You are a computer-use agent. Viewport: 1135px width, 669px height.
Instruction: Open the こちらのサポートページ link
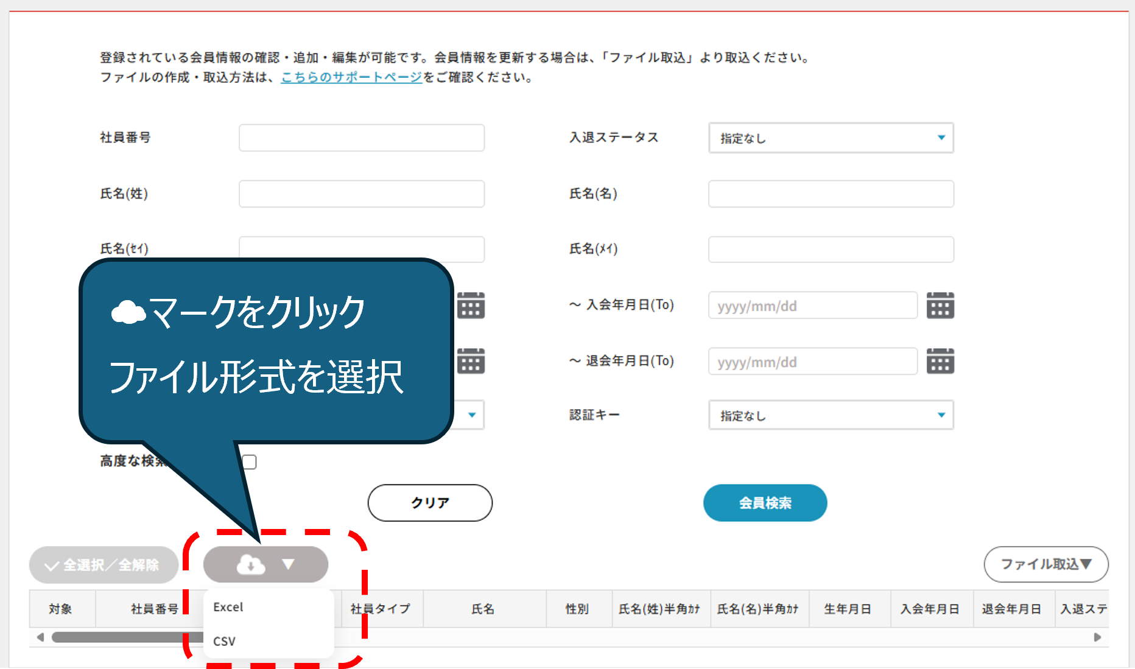[x=351, y=77]
